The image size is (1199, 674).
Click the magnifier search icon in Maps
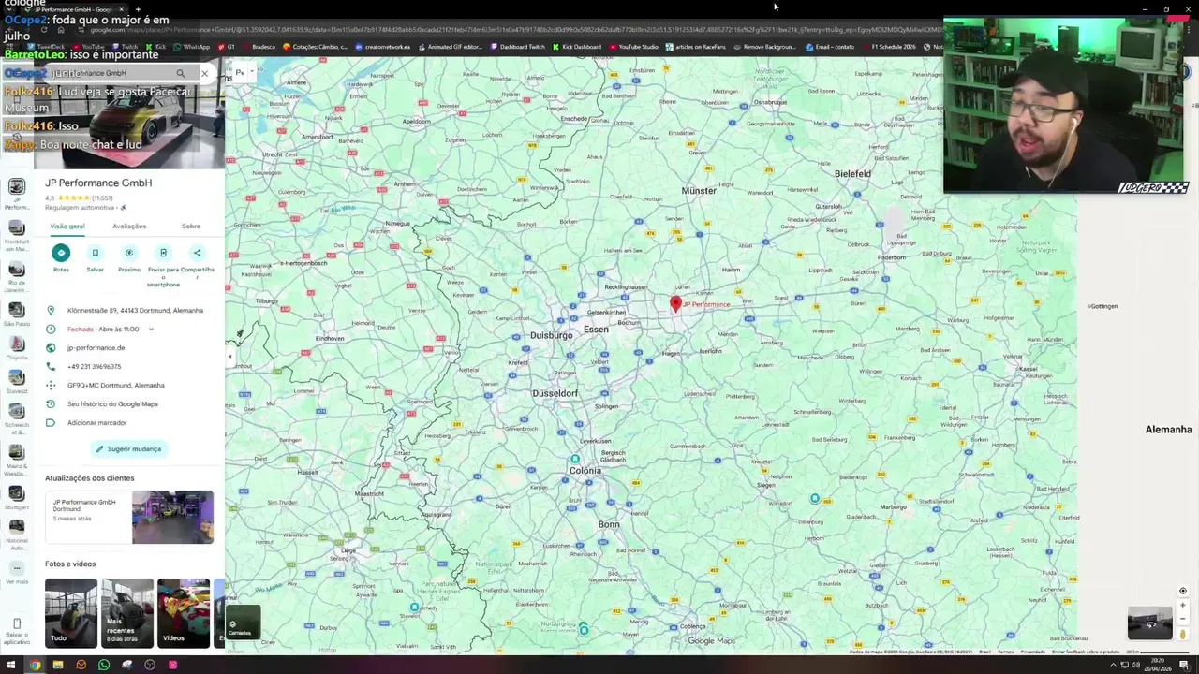[x=181, y=73]
